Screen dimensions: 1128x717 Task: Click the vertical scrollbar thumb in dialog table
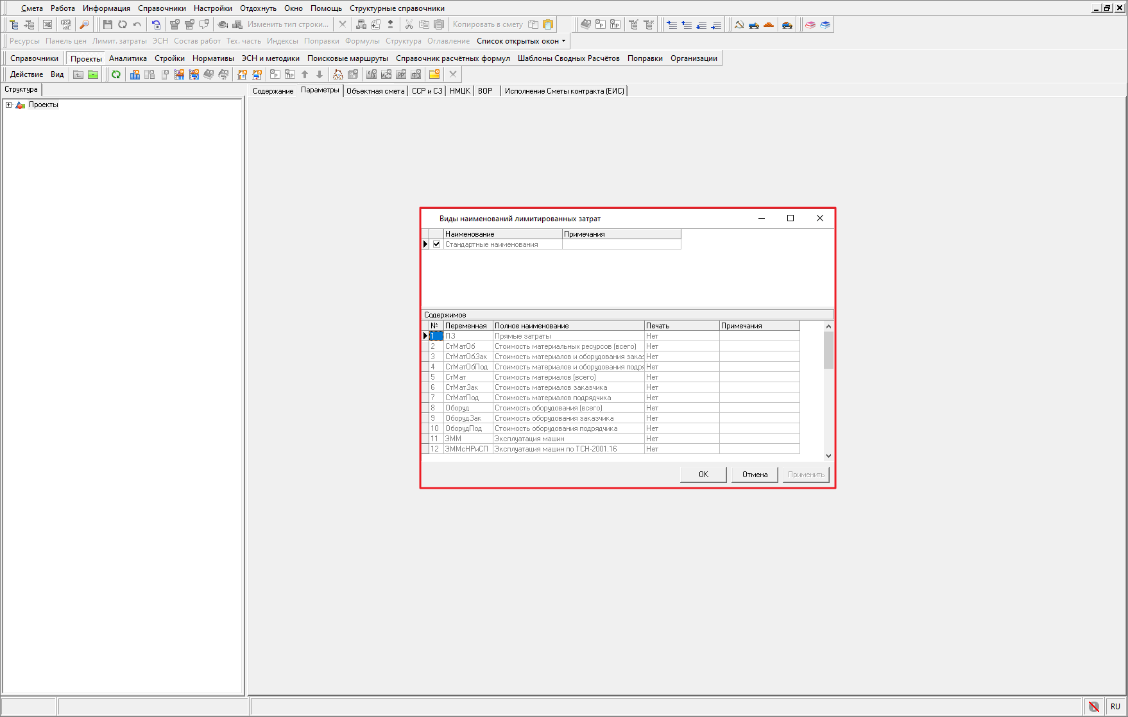click(x=828, y=350)
